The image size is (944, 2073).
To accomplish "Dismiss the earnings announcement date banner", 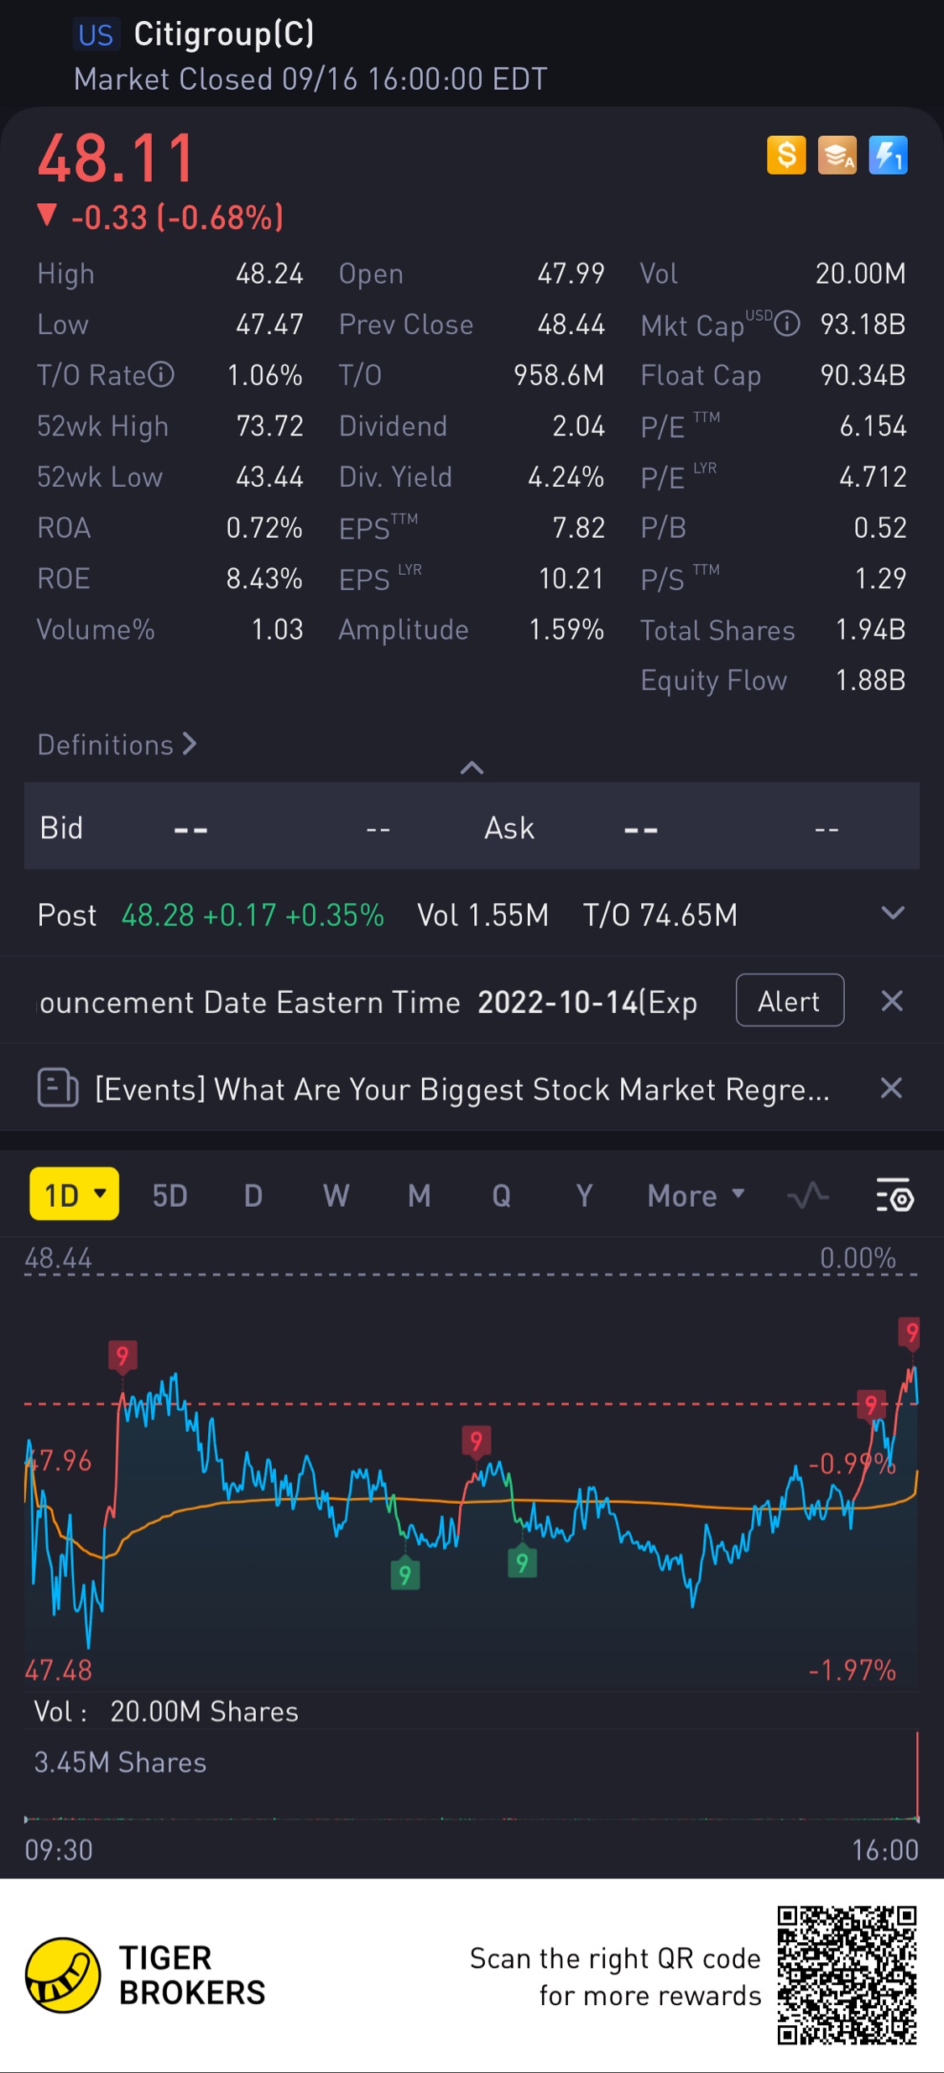I will click(x=892, y=1000).
